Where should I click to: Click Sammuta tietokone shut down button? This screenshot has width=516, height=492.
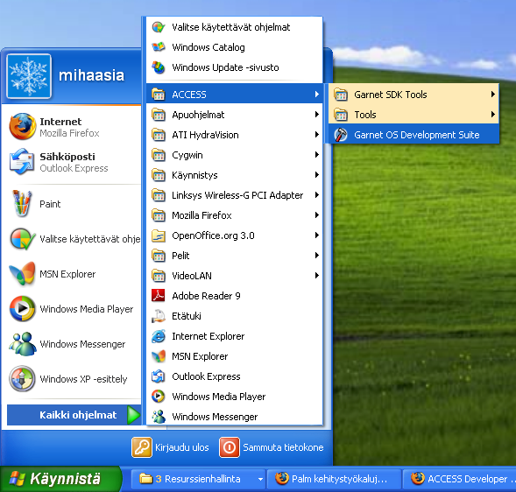[x=272, y=447]
